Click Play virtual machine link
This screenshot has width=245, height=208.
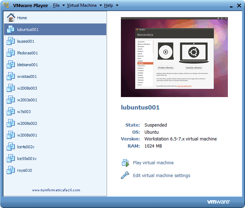[153, 162]
